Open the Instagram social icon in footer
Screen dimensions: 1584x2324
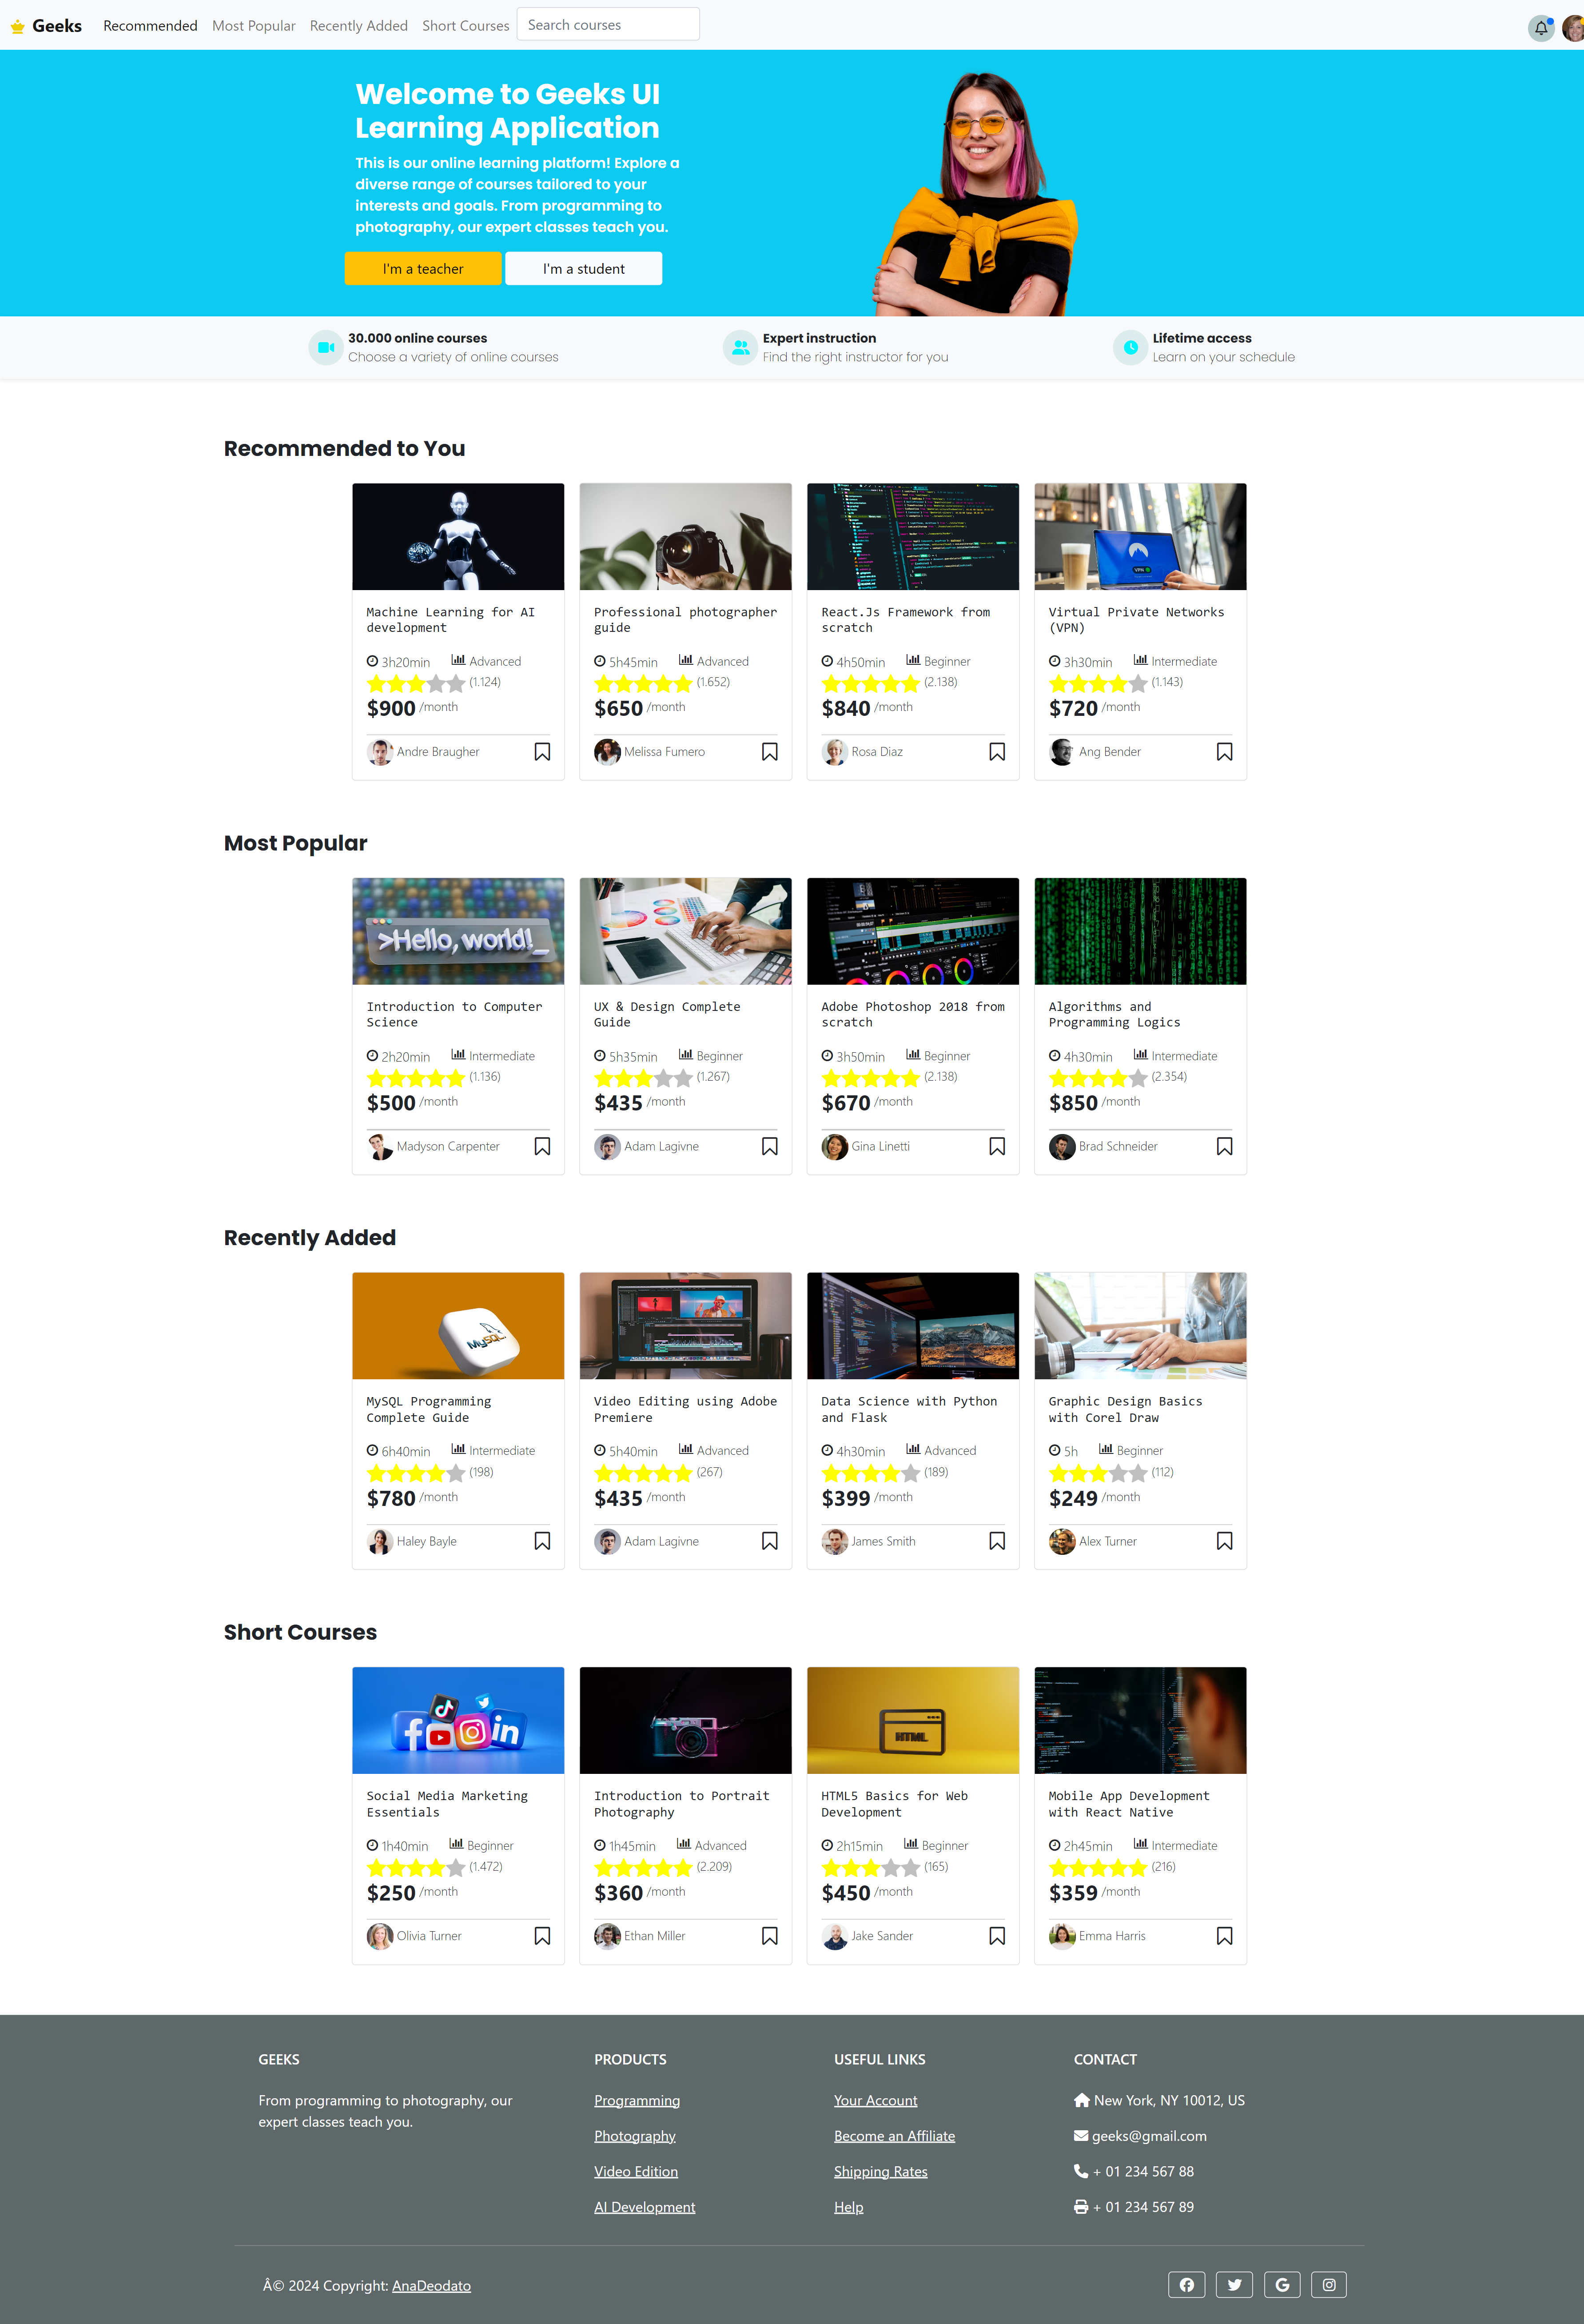coord(1329,2284)
